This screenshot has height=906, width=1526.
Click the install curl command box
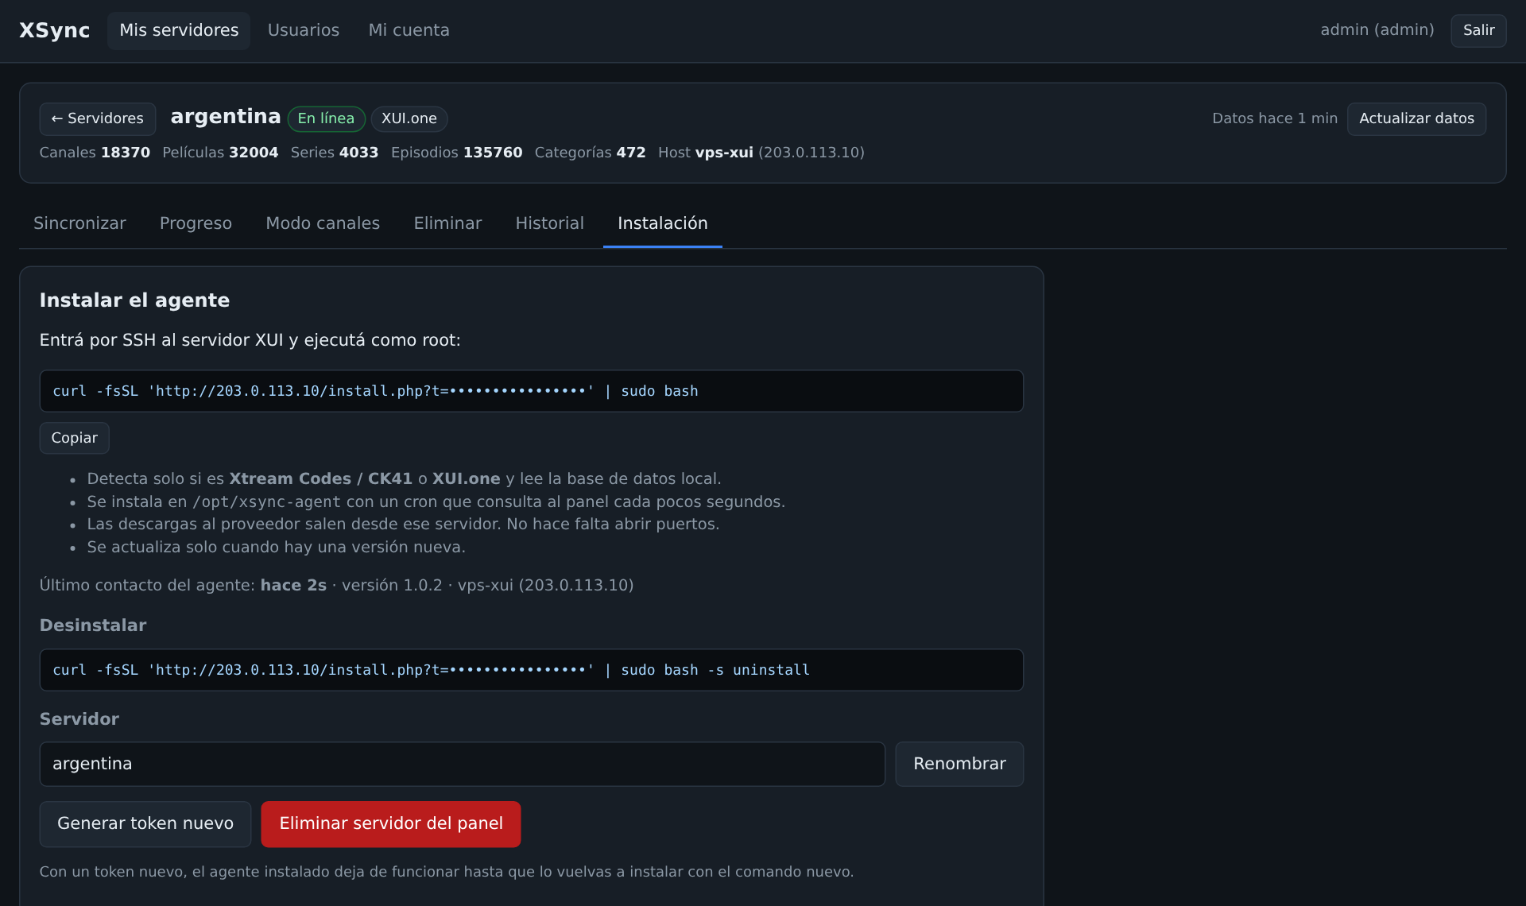531,391
